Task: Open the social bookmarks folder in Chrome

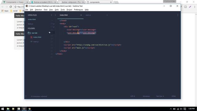Action: tap(14, 11)
